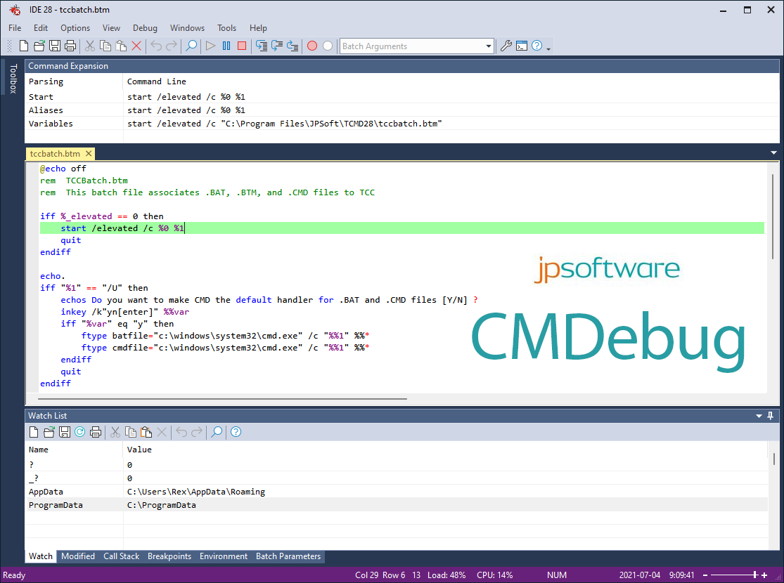Refresh the Watch List values
The image size is (784, 583).
[x=79, y=432]
